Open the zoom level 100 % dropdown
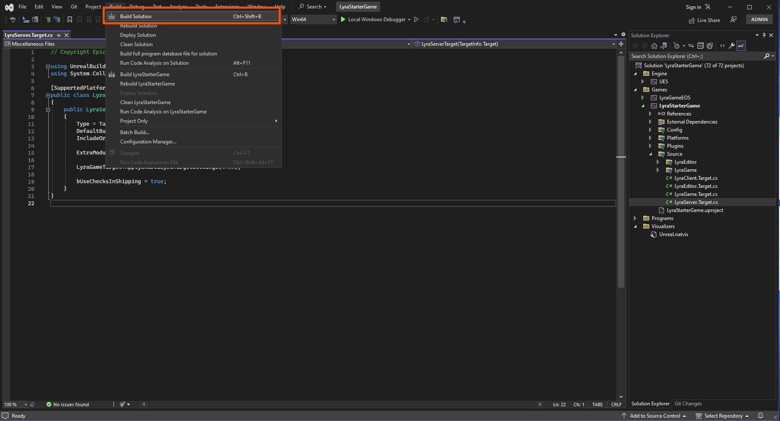Viewport: 780px width, 421px height. (x=16, y=404)
